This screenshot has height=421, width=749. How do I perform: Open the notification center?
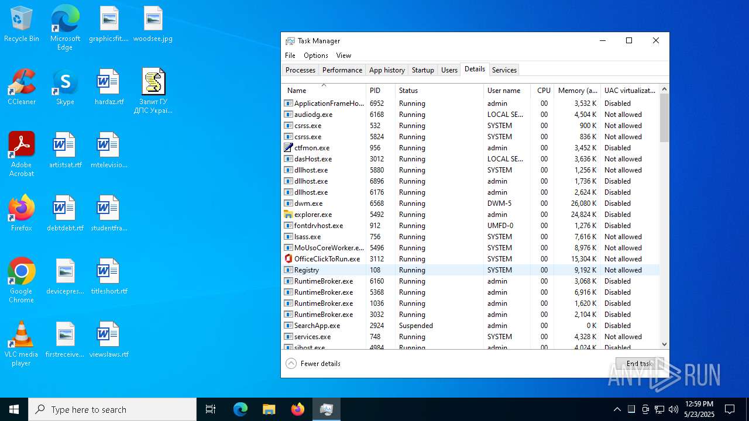coord(730,409)
